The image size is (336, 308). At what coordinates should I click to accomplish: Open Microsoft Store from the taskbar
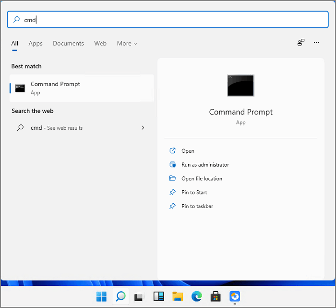216,296
